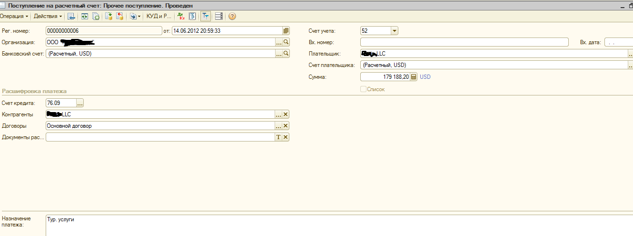Open calculator icon in the Сумма field
Screen dimensions: 633x236
(414, 77)
